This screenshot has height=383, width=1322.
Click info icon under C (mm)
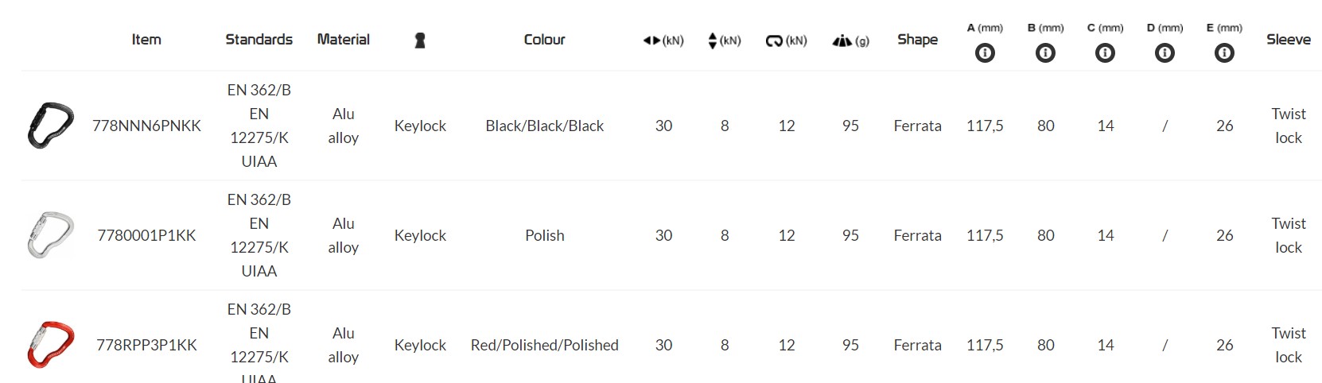[x=1105, y=53]
